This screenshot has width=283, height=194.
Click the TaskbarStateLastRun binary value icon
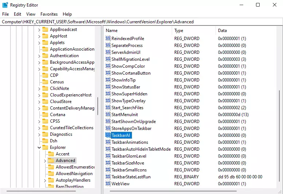[108, 177]
